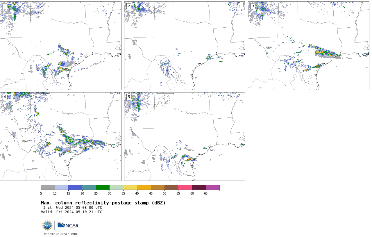Click the panel number label 1

pos(5,6)
